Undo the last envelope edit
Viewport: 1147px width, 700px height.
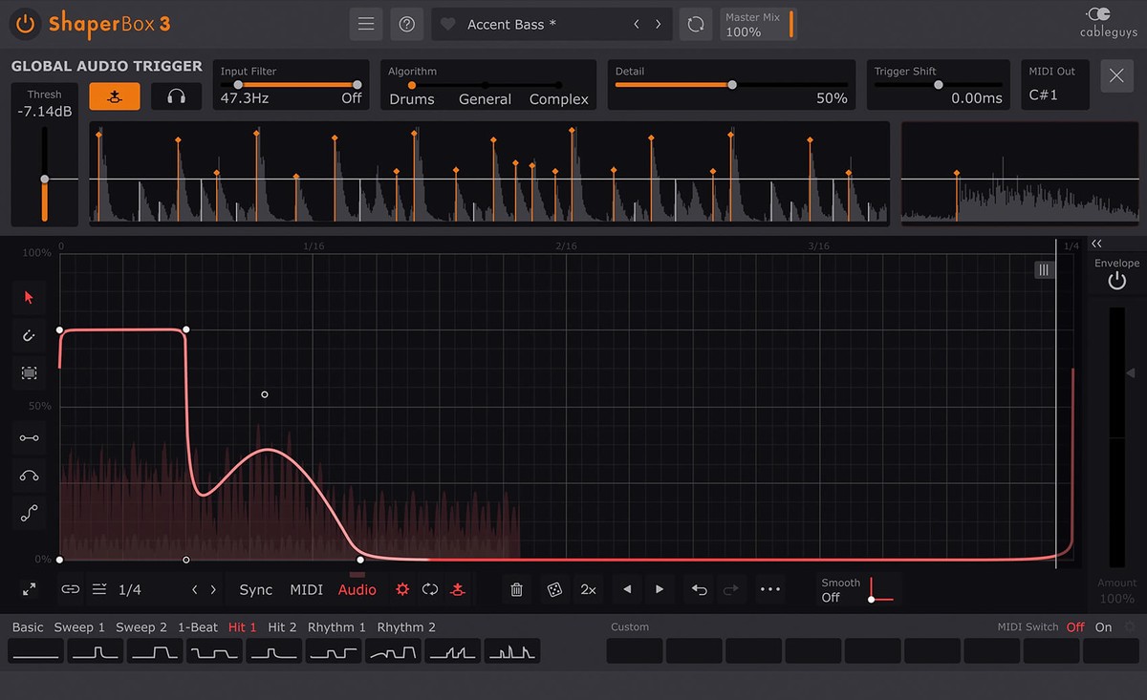698,589
